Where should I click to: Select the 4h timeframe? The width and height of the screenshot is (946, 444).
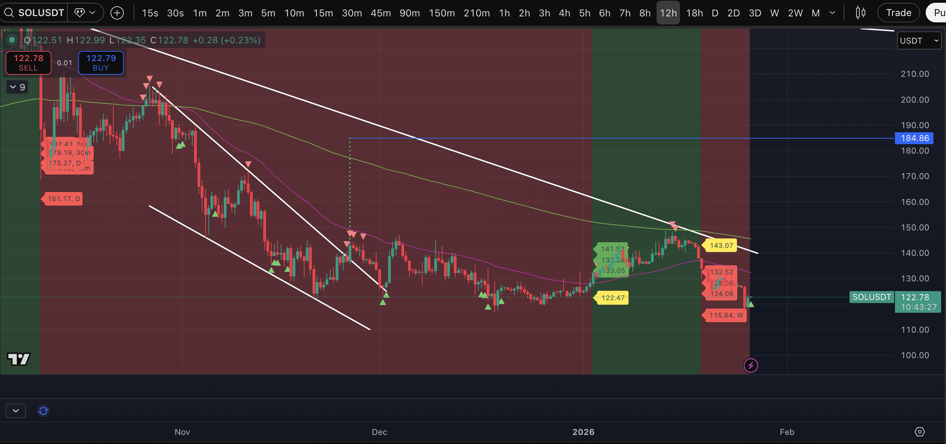point(564,13)
